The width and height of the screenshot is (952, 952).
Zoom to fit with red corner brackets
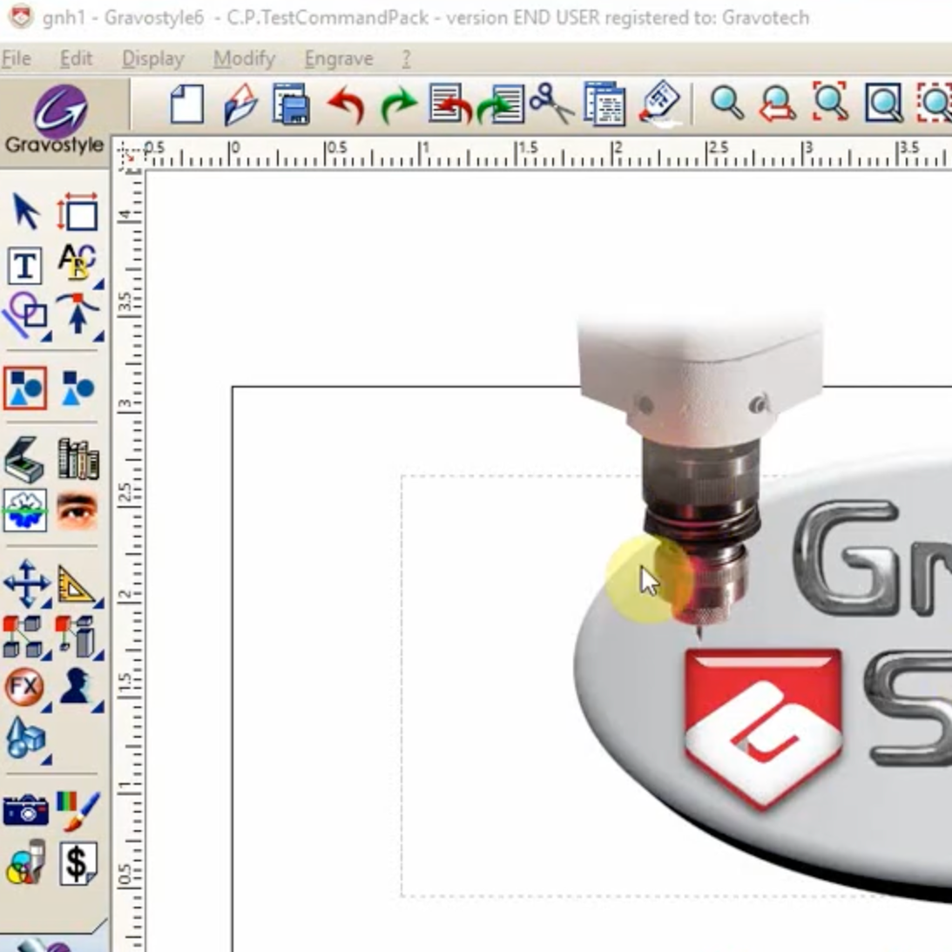point(830,102)
